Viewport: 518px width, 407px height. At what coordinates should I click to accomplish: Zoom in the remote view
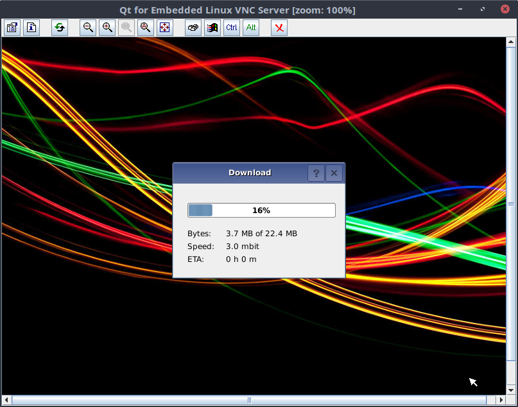click(107, 28)
